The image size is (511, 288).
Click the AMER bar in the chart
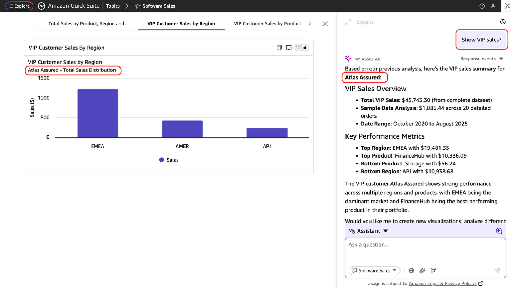182,129
